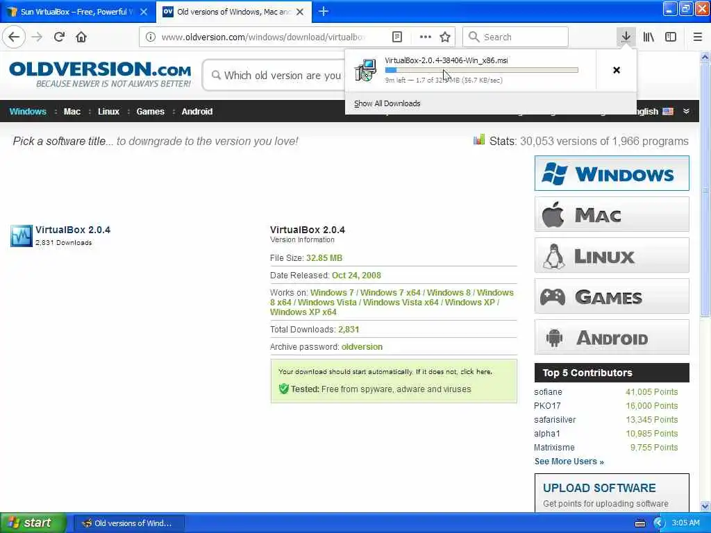
Task: Toggle reader view icon
Action: coord(396,37)
